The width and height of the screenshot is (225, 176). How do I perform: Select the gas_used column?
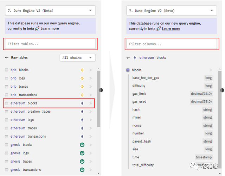[x=173, y=102]
